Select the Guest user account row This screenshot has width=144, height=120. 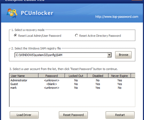72,84
